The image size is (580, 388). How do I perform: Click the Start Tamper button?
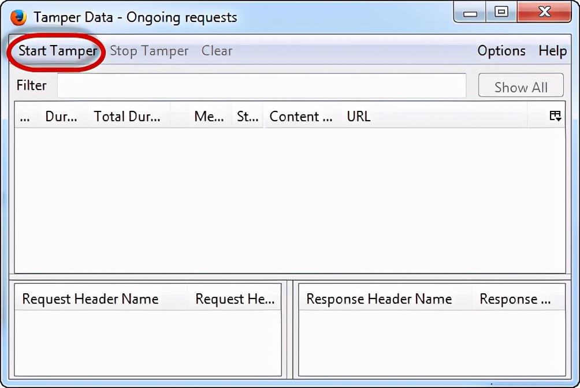click(58, 51)
